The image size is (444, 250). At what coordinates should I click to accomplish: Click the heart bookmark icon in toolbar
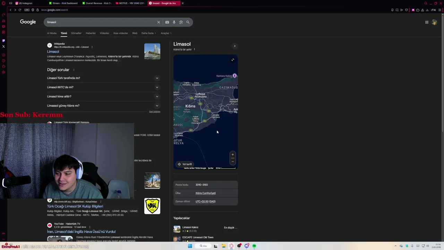pos(406,10)
